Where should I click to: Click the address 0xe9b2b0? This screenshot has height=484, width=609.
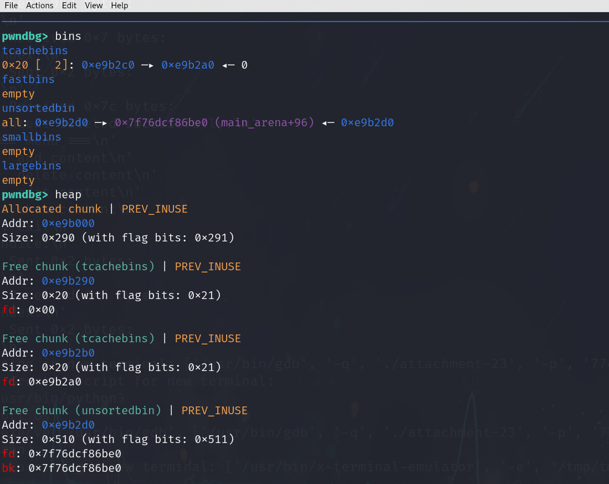[68, 353]
